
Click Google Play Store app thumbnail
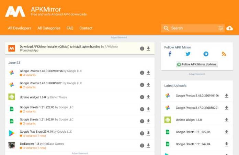tap(12, 133)
